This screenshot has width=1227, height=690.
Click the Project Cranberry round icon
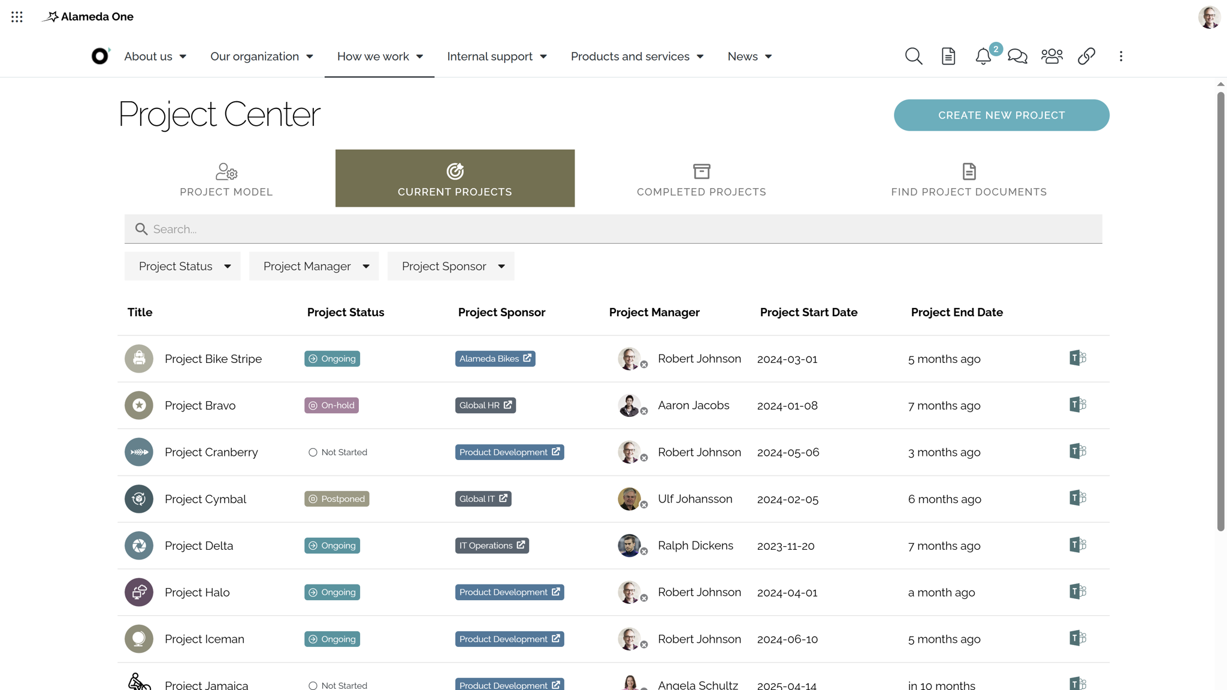pyautogui.click(x=139, y=452)
